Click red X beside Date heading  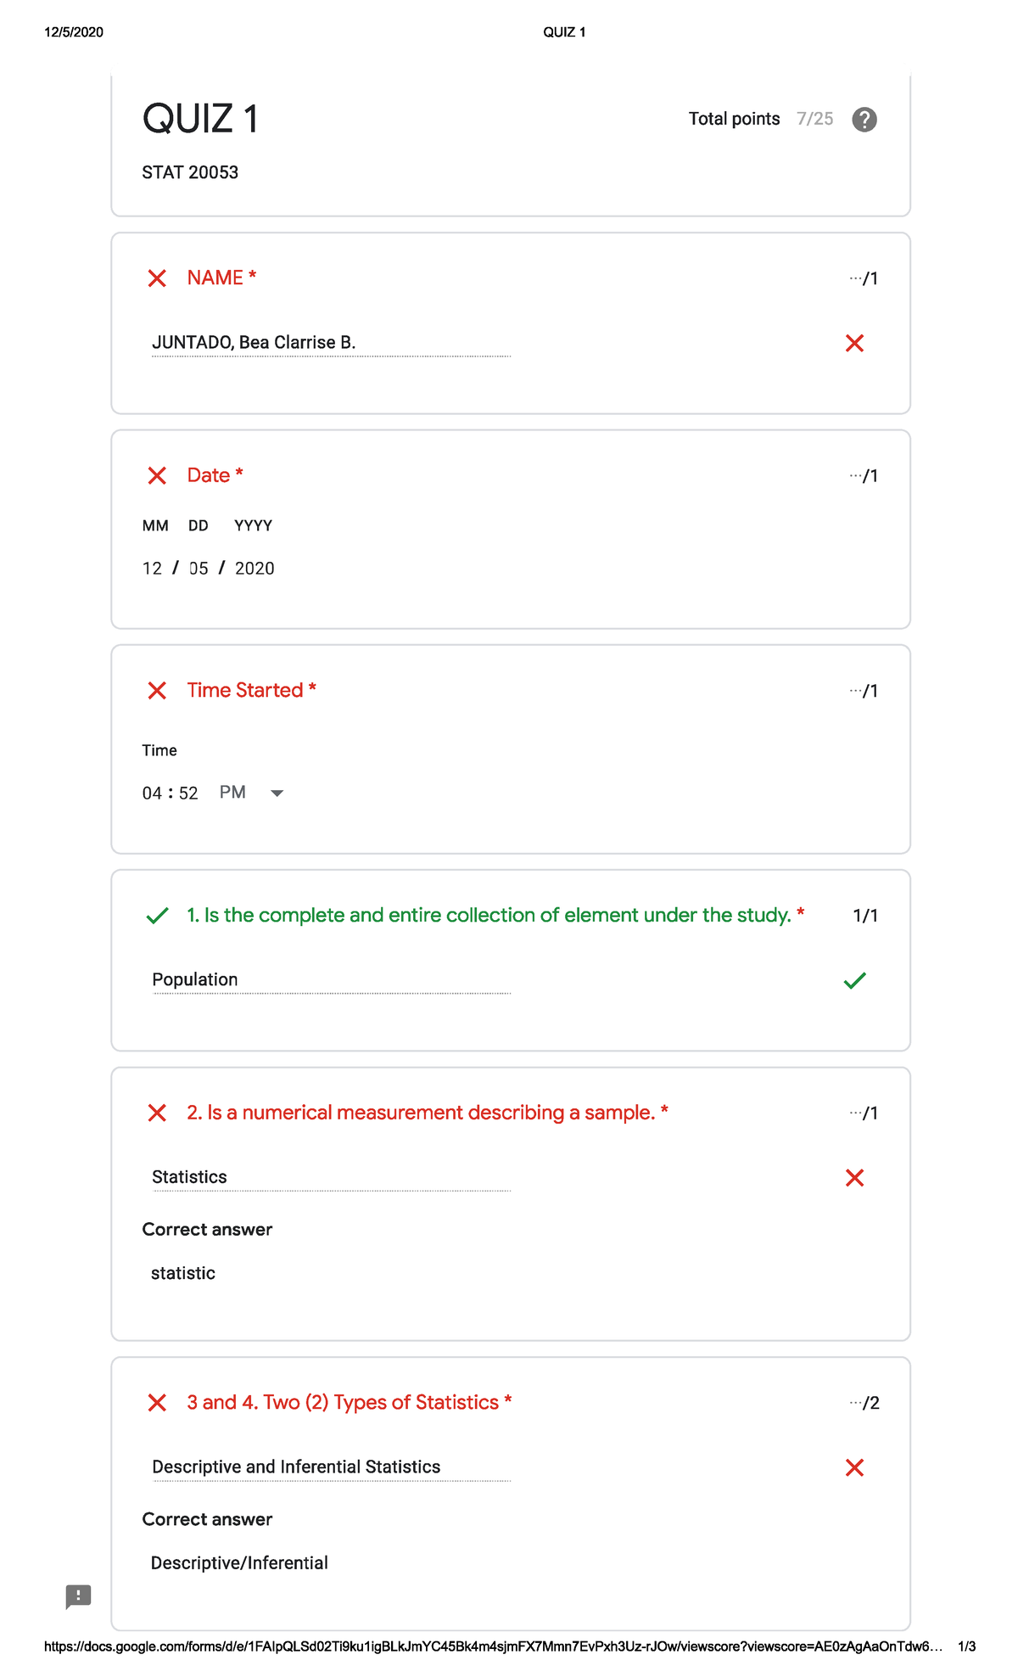click(x=157, y=475)
